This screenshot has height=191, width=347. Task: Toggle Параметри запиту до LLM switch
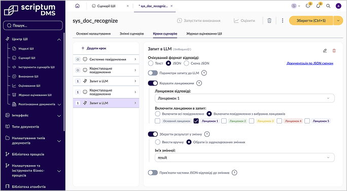tap(153, 73)
